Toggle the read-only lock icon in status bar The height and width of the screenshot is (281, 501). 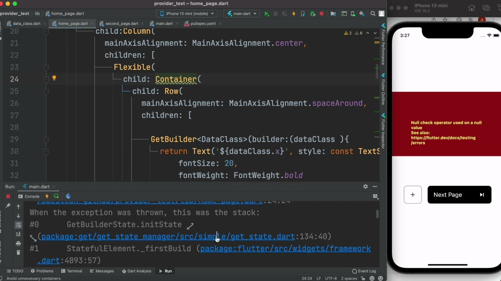tap(363, 278)
